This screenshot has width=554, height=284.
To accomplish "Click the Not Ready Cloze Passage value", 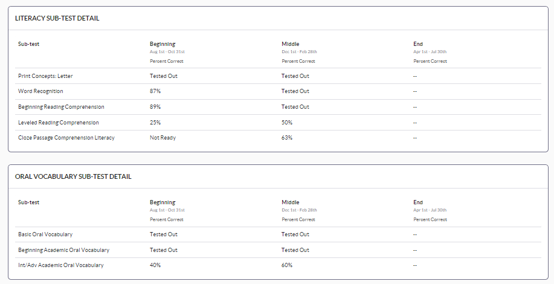I will pos(163,138).
